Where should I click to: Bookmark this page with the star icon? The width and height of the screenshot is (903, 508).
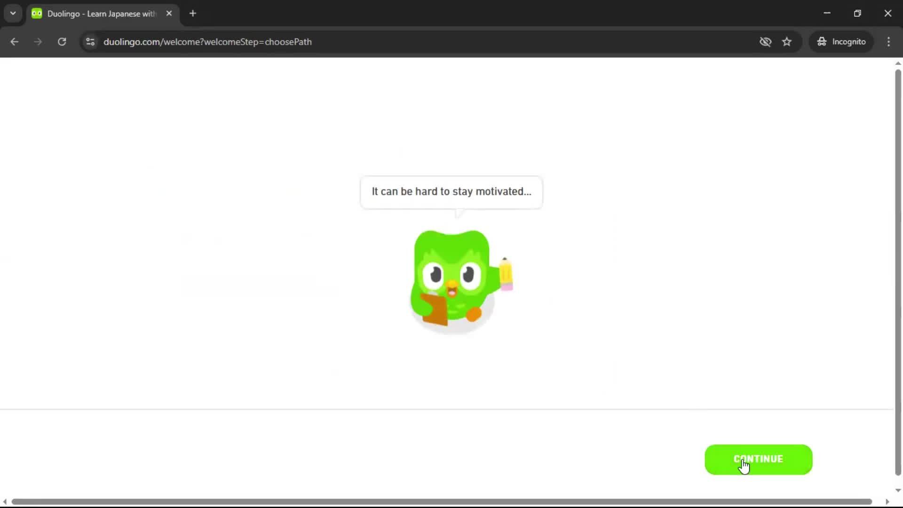[x=787, y=41]
